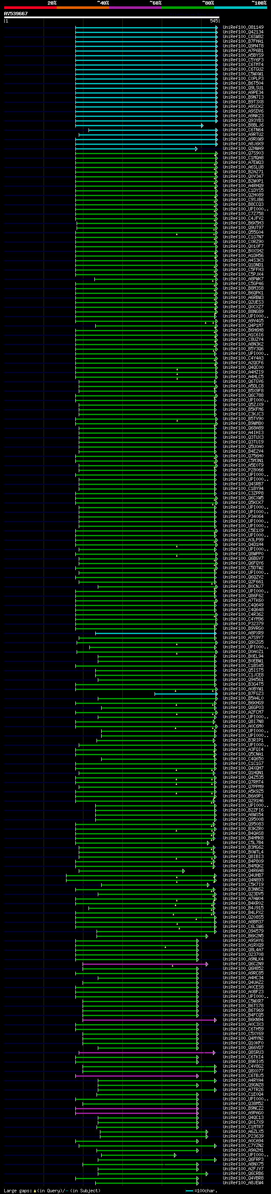Viewport: 271px width, 1194px height.
Task: Click the UniRef100_Q23DV5 label
Action: pyautogui.click(x=243, y=894)
